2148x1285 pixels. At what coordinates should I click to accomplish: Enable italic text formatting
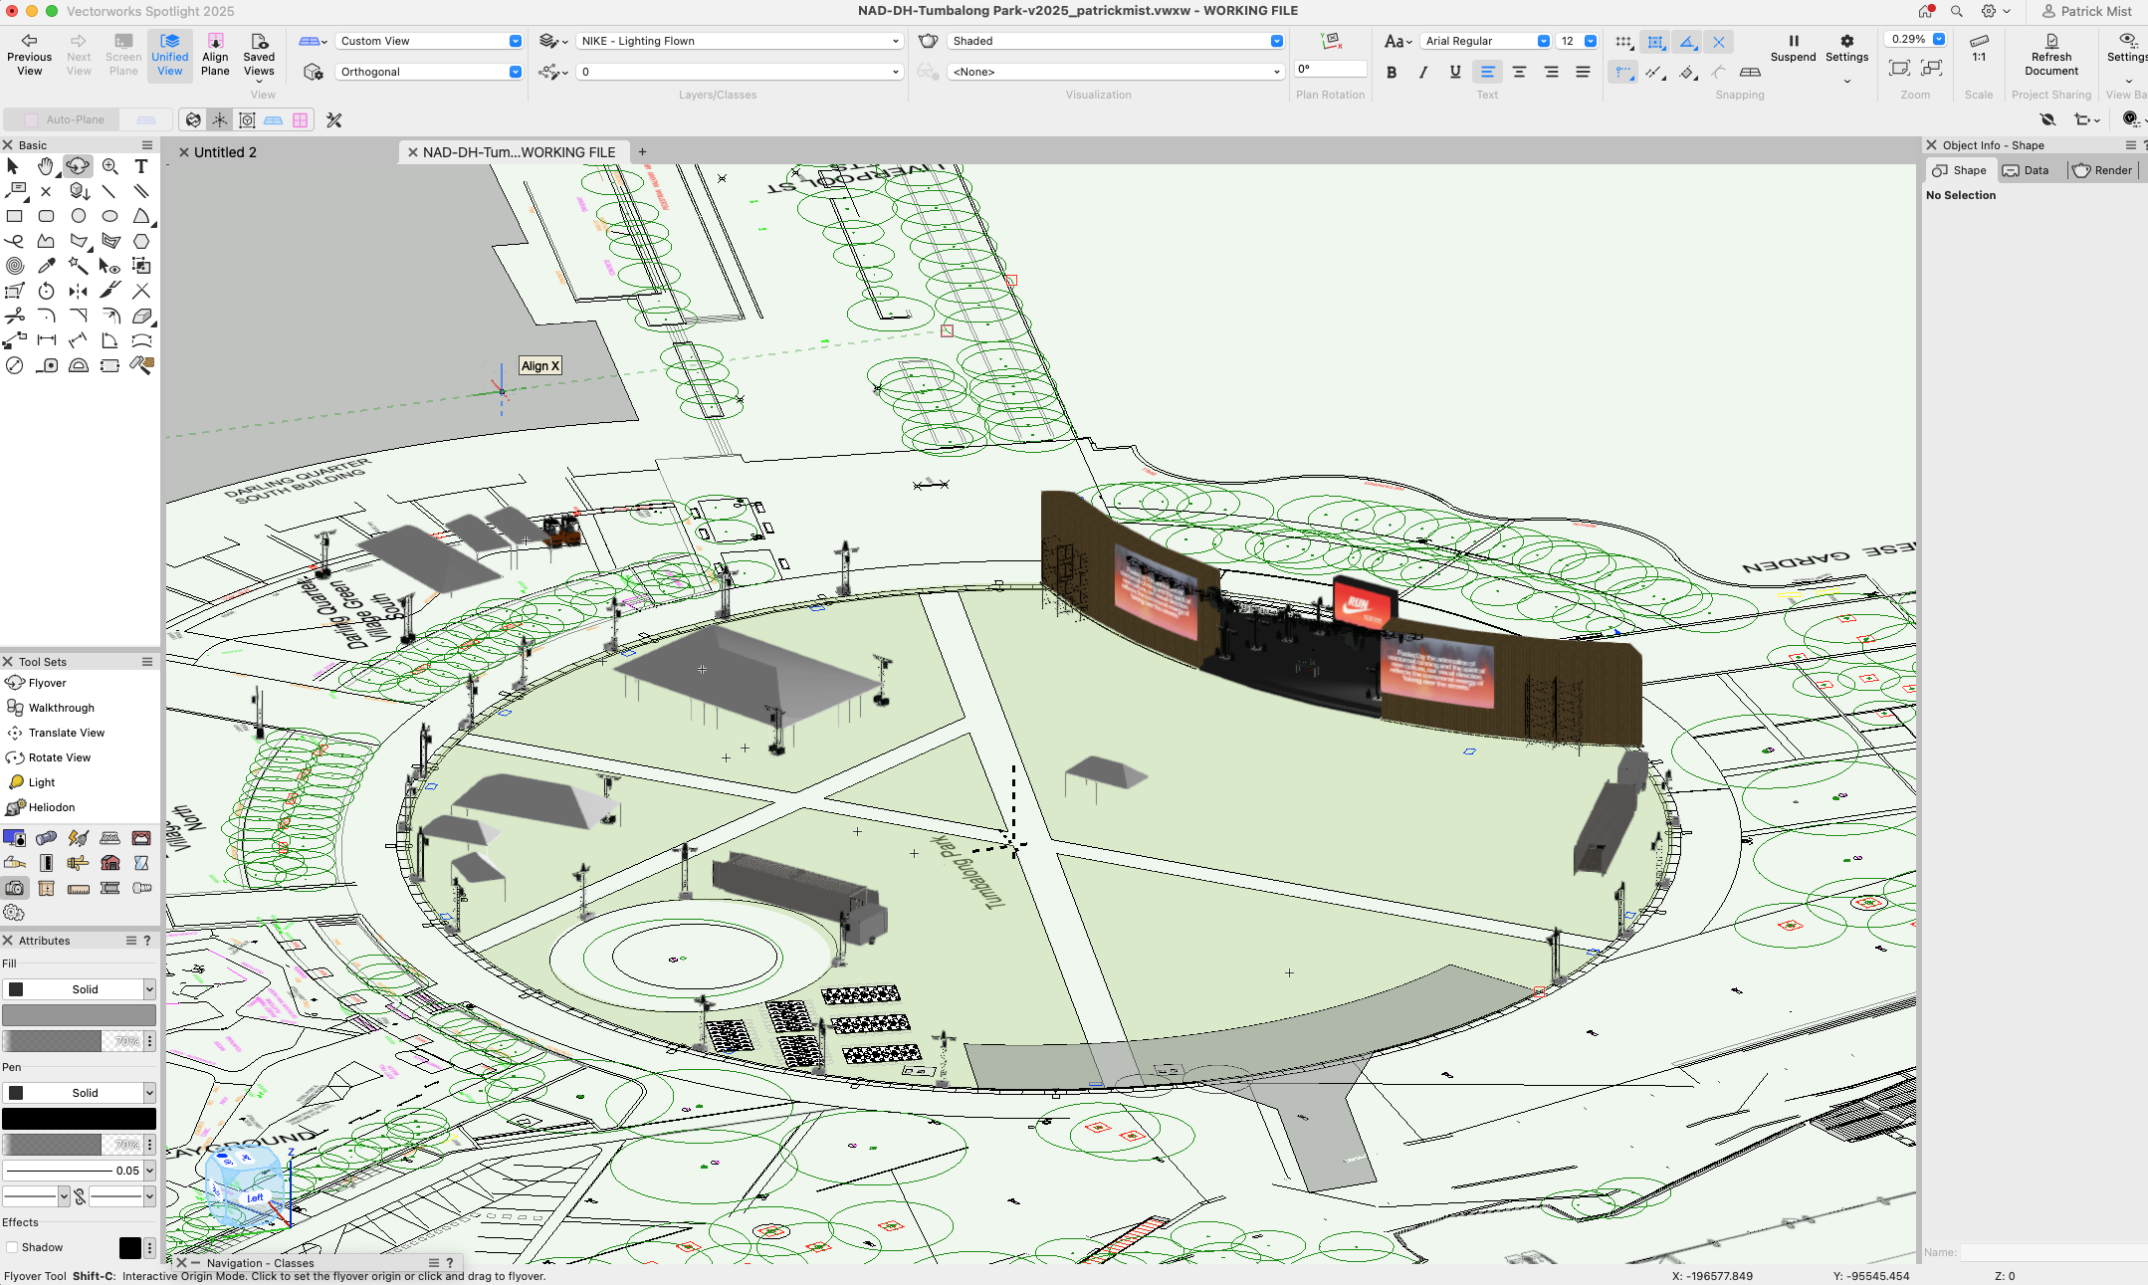[1423, 72]
